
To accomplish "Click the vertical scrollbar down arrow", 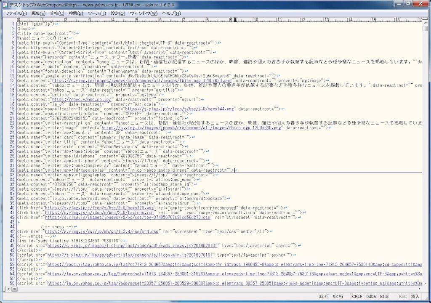I will (425, 283).
